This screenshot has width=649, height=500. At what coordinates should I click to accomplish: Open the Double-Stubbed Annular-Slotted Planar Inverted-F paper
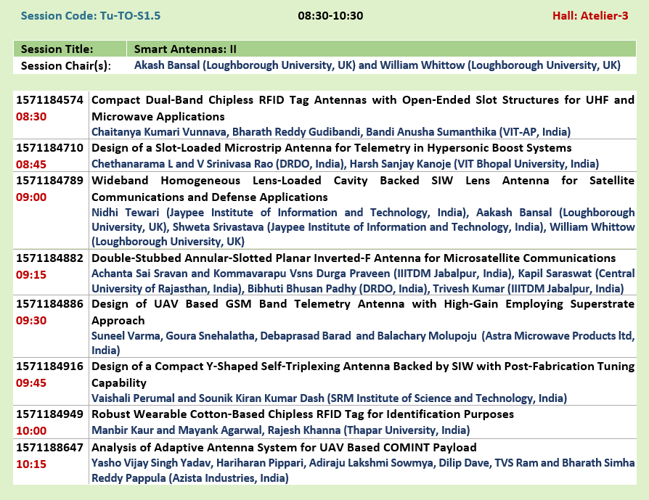coord(354,258)
